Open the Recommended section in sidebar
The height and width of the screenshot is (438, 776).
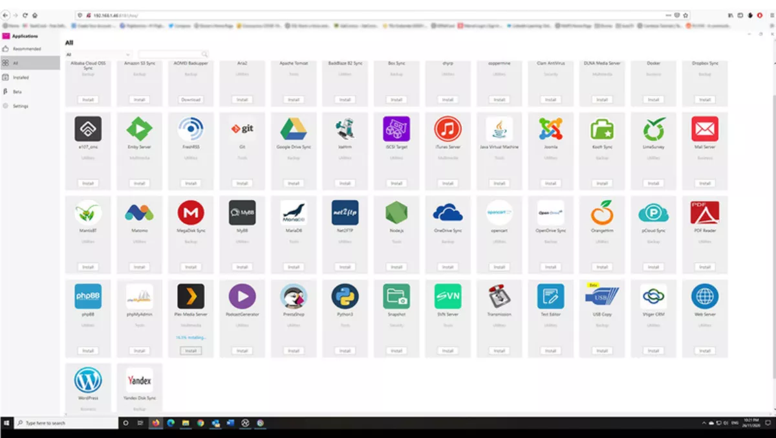point(30,49)
